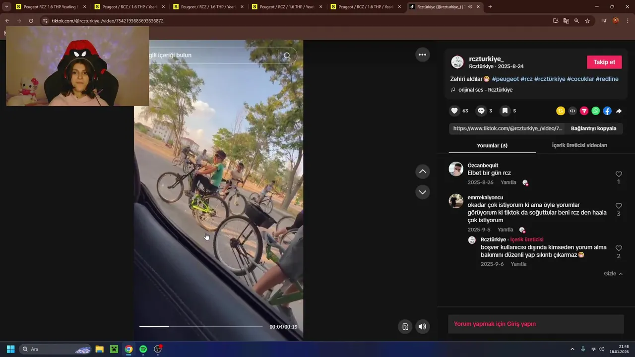
Task: Like emrrekalyoncu's comment
Action: point(619,206)
